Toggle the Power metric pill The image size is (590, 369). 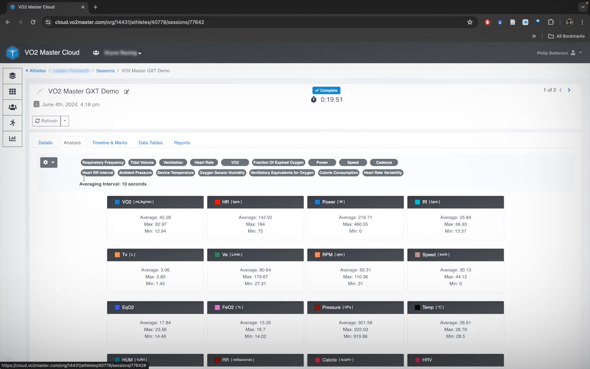tap(322, 163)
